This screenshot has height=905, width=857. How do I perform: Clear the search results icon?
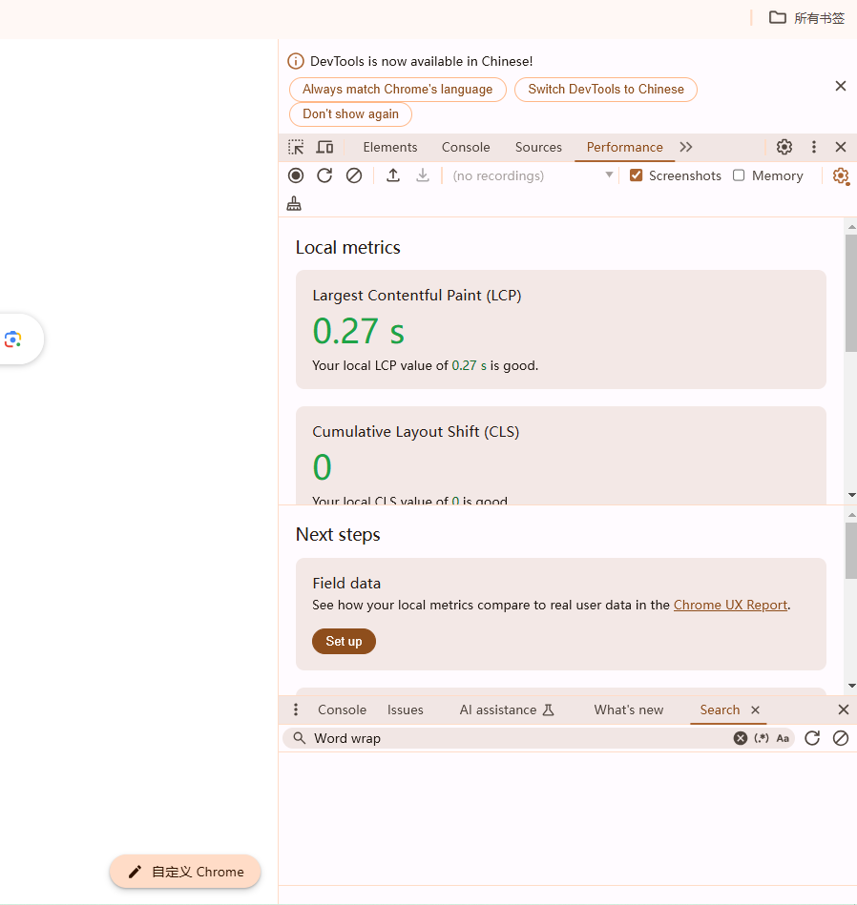coord(841,738)
